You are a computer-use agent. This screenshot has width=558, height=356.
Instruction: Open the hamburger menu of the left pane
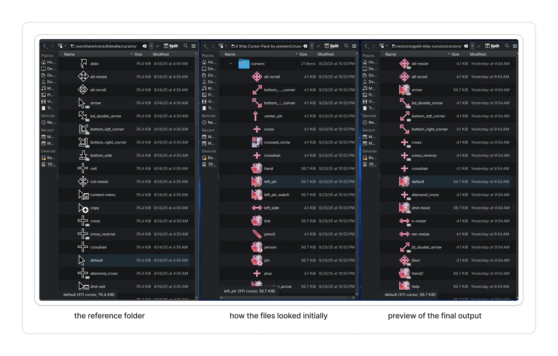click(x=193, y=46)
